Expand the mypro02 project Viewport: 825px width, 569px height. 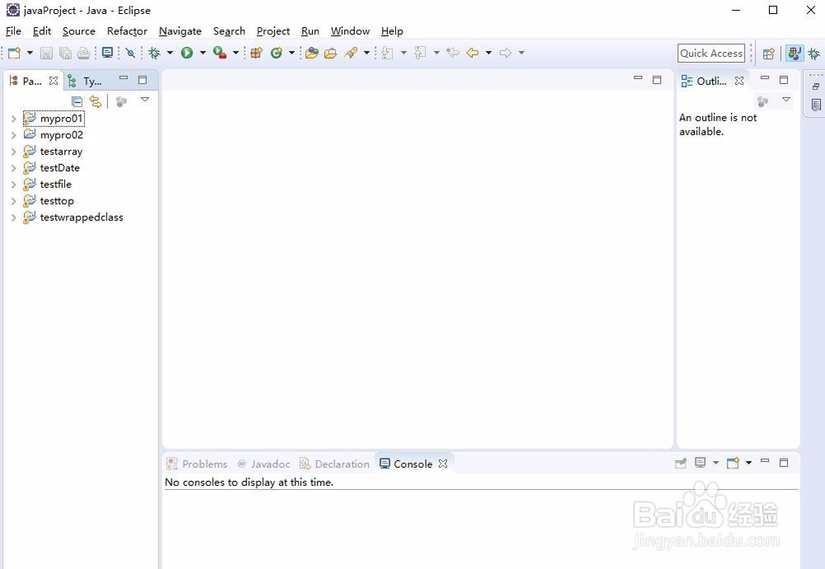[x=14, y=135]
